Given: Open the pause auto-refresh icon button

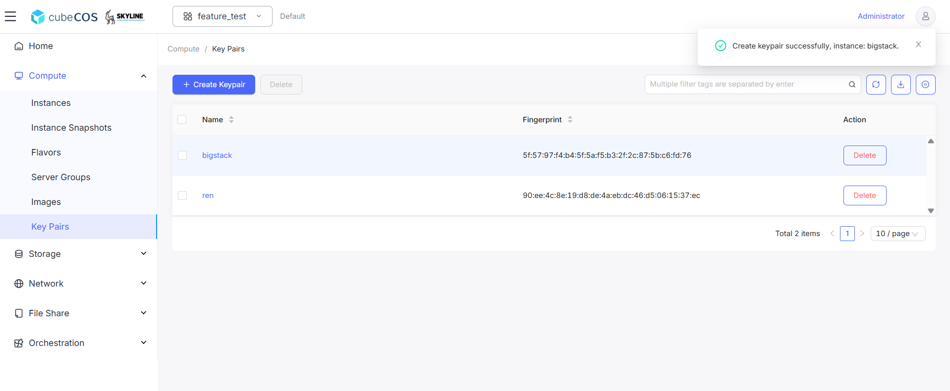Looking at the screenshot, I should 925,85.
